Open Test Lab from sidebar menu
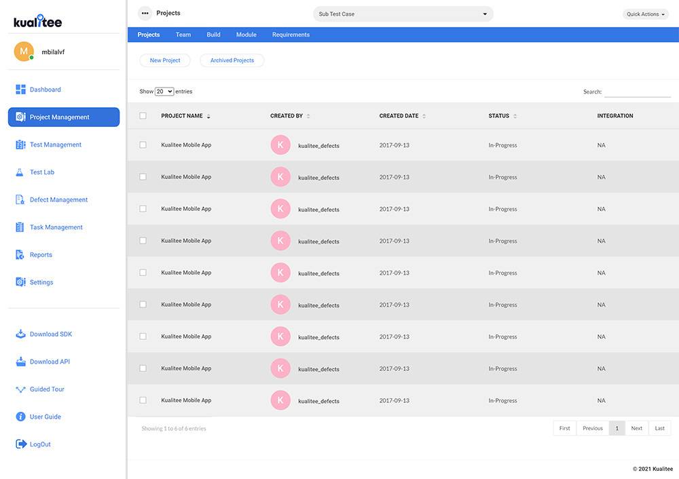Viewport: 679px width, 479px height. coord(42,172)
